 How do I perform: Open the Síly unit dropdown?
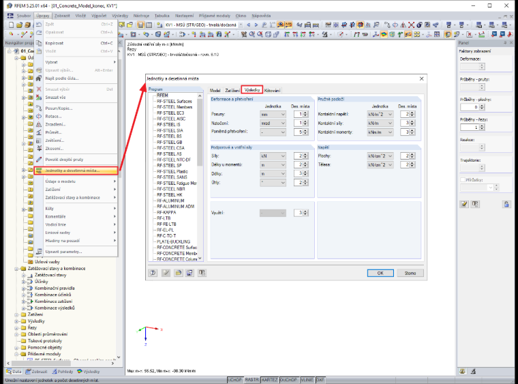click(273, 156)
